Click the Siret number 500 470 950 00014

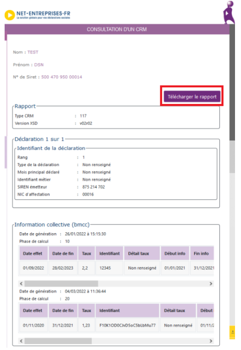tap(62, 77)
